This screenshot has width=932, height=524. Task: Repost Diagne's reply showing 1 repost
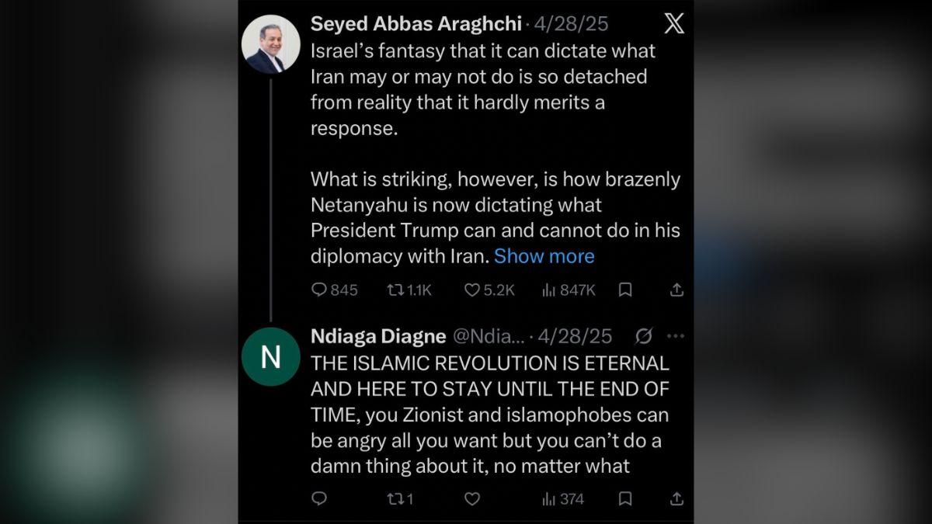(x=398, y=498)
